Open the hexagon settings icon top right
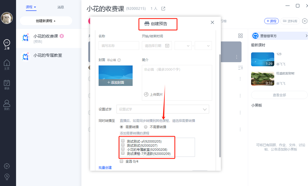308x186 pixels. pyautogui.click(x=305, y=21)
